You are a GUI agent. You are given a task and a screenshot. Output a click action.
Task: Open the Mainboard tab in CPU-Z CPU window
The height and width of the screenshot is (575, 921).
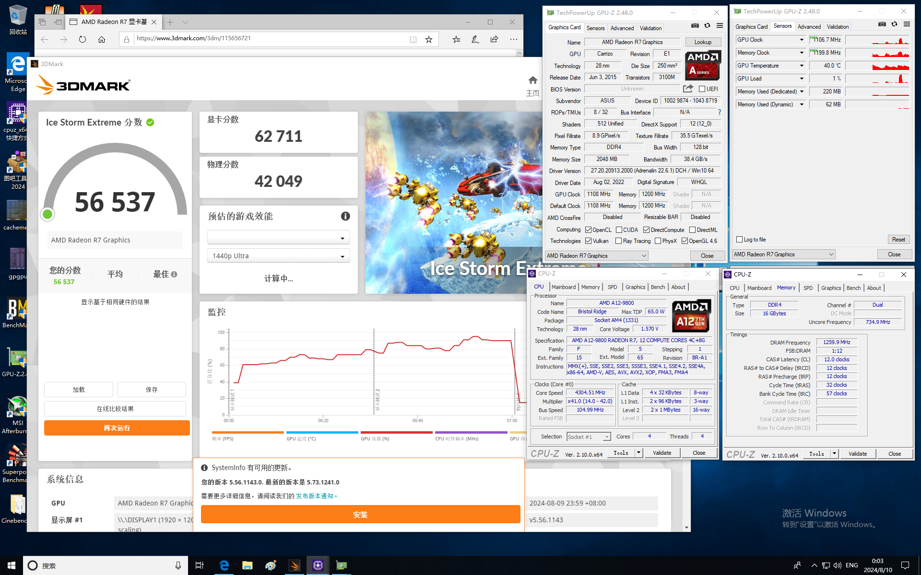tap(564, 287)
